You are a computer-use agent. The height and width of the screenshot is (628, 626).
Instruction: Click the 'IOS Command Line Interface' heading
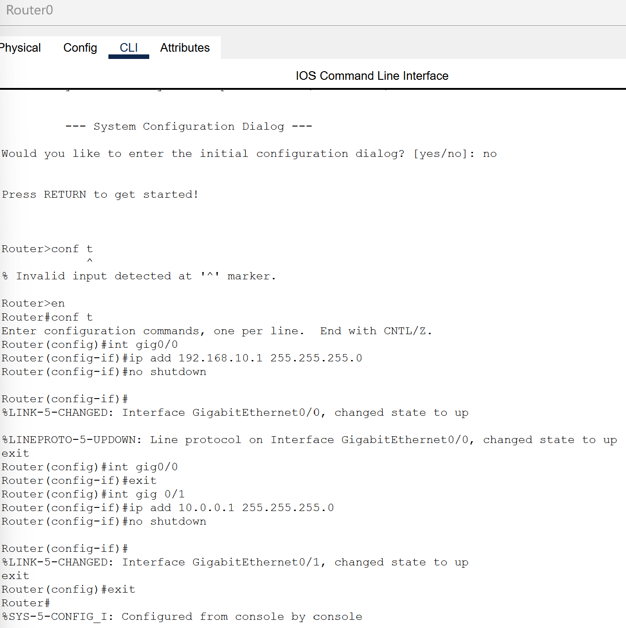coord(372,76)
